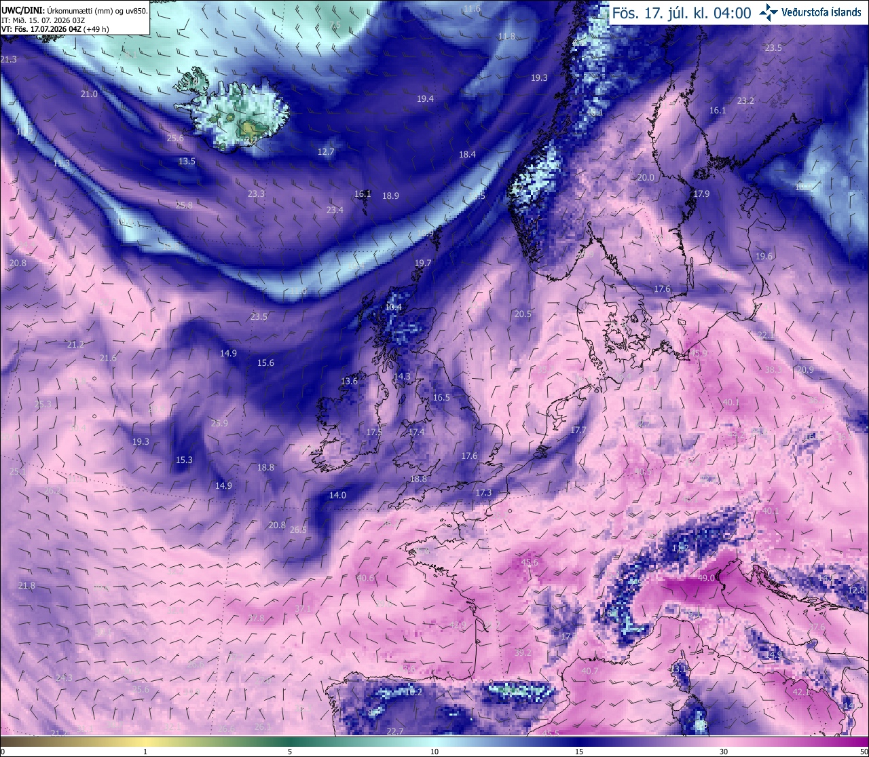
Task: Select the Fös. 17. júl. kl. 04:00 timestamp
Action: [x=682, y=13]
